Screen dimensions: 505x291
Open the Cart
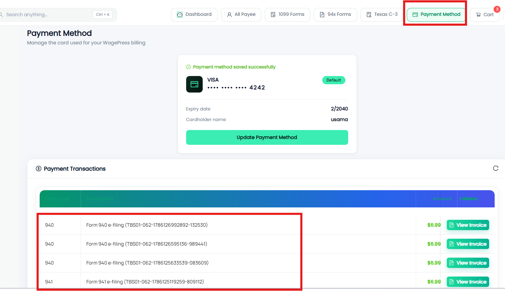click(485, 14)
